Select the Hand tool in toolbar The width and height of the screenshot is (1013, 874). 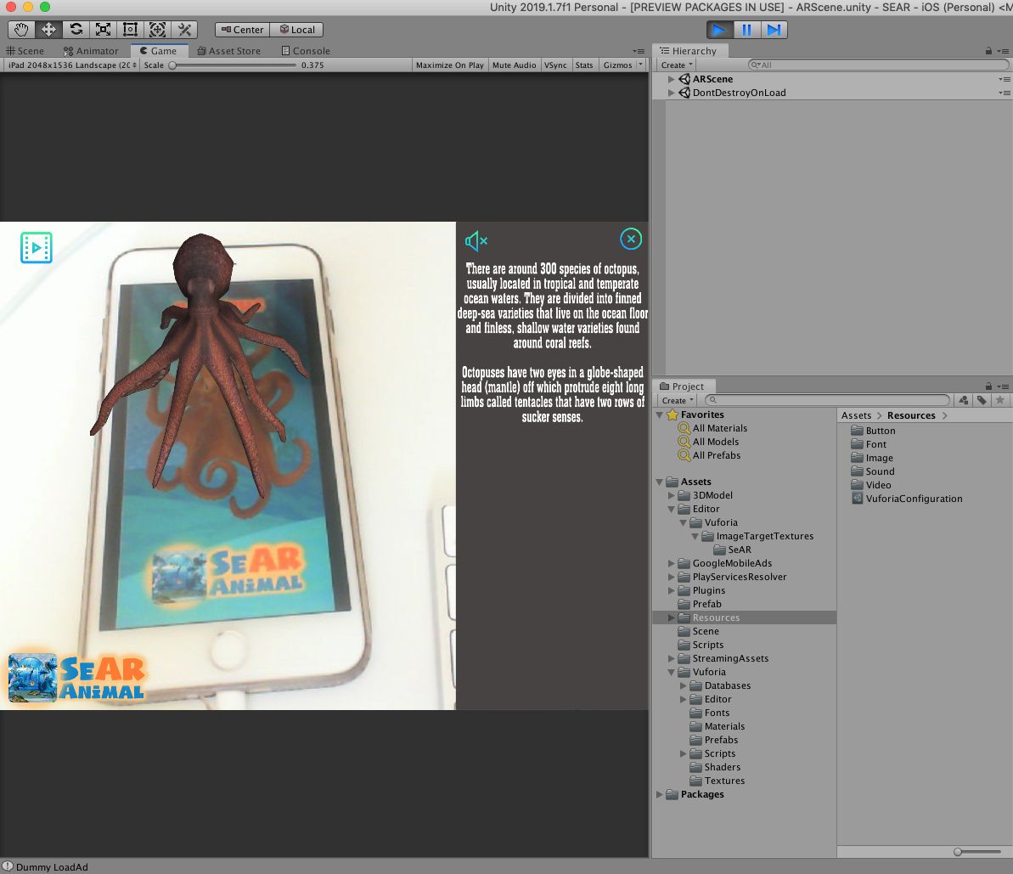[x=21, y=30]
